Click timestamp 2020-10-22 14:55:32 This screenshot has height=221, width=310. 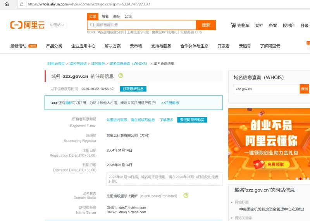coord(98,89)
